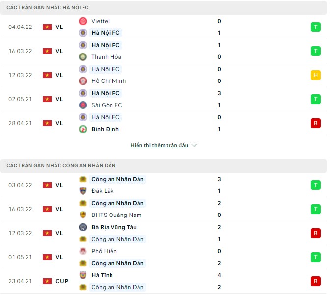Click the BHTS Quảng Nam club logo
Screen dimensions: 332x295
[x=83, y=215]
